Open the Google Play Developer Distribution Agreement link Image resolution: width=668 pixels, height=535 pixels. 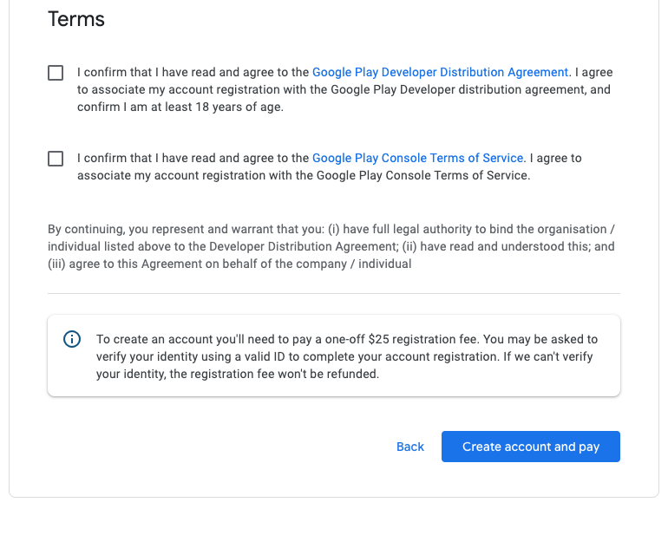[x=440, y=73]
